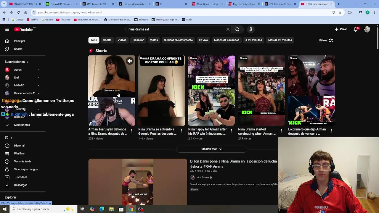The width and height of the screenshot is (379, 213).
Task: Select the Más de 20 minutos chip
Action: pyautogui.click(x=280, y=40)
